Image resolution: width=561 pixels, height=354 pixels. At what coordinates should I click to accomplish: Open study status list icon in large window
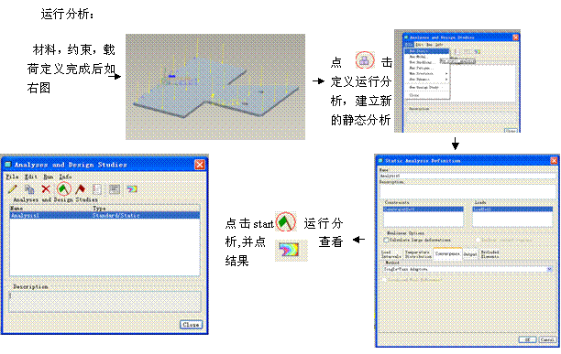97,189
